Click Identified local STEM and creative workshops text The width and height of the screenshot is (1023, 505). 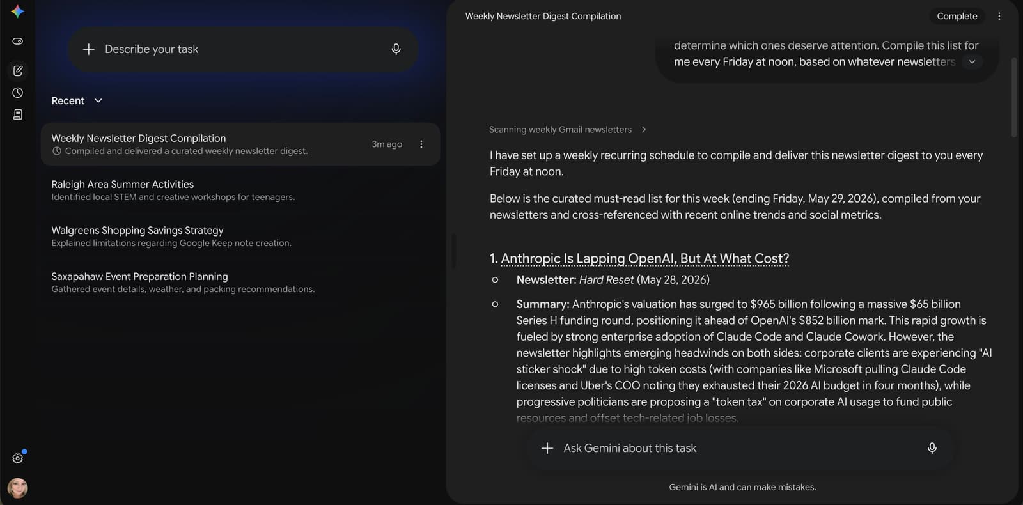[x=173, y=197]
